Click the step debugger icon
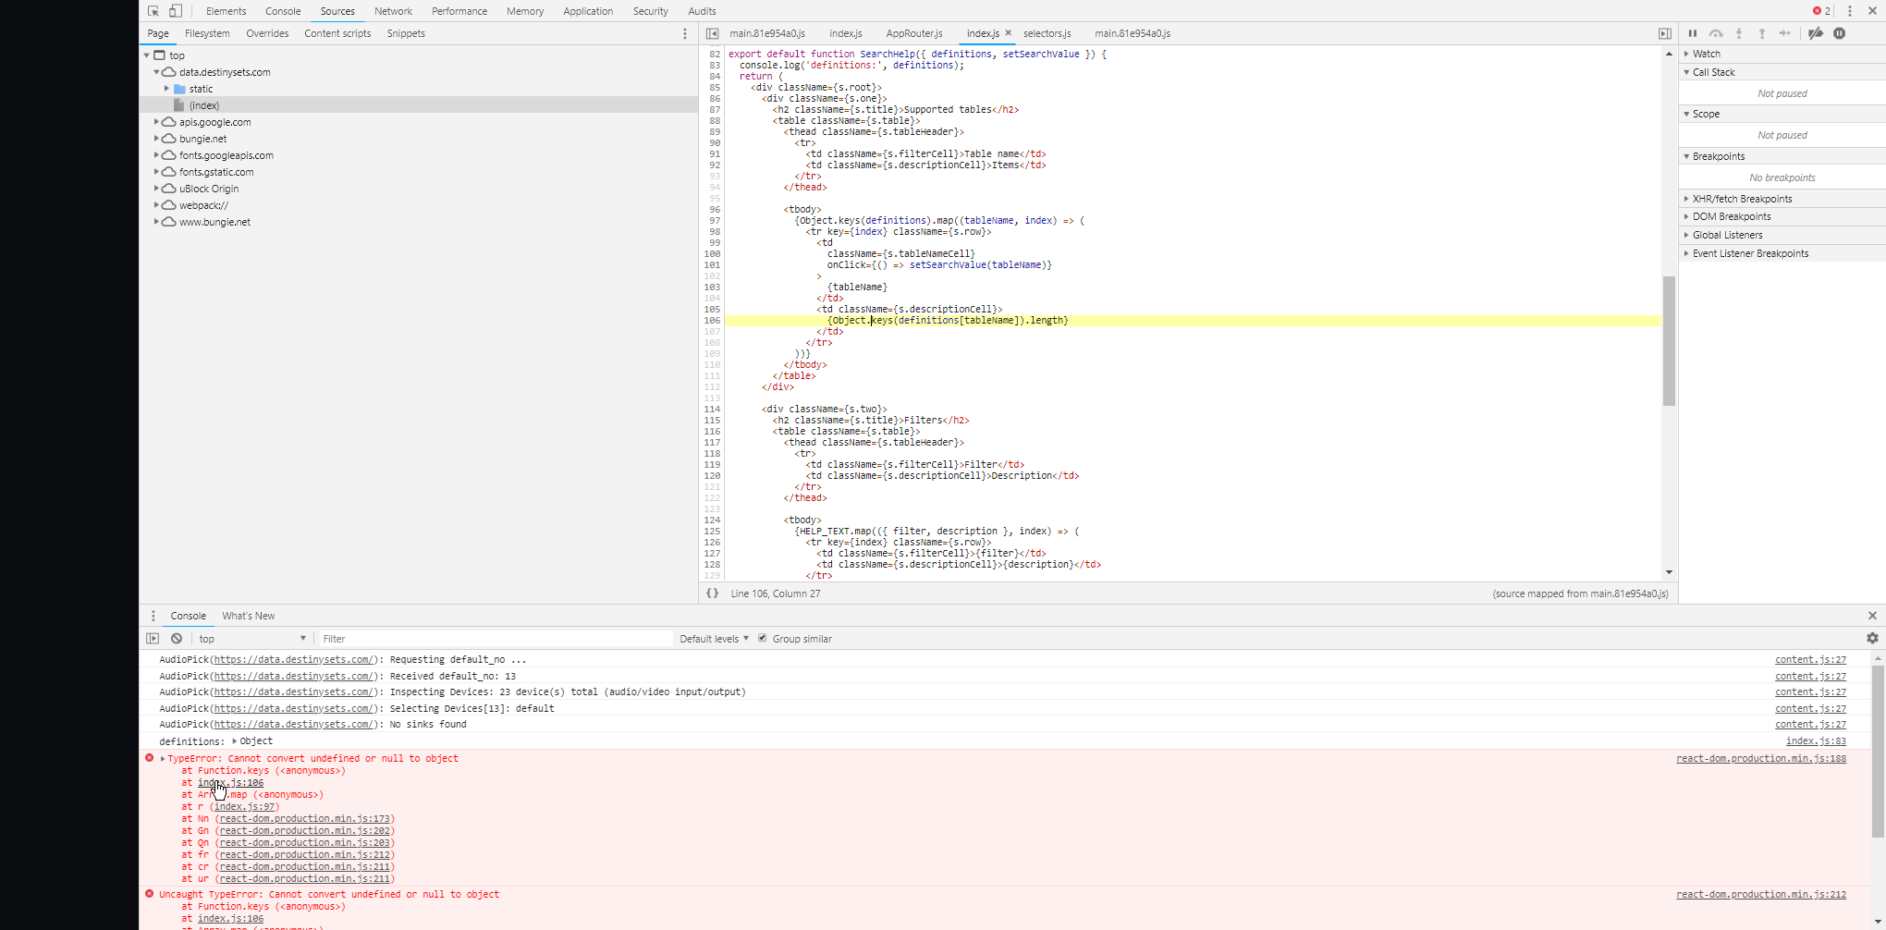Viewport: 1886px width, 930px height. [x=1785, y=33]
